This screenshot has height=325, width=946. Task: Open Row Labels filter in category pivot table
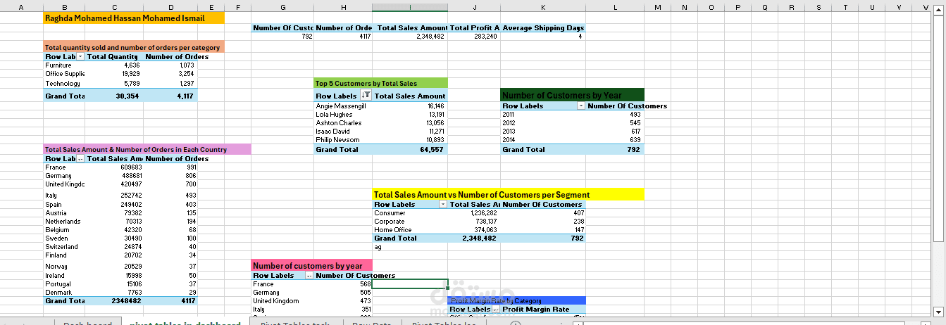click(80, 56)
